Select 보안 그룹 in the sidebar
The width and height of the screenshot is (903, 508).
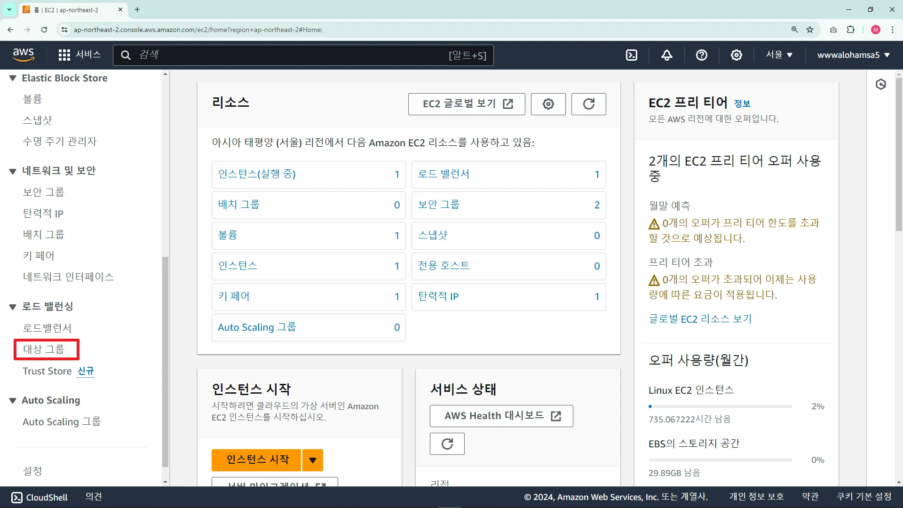(x=44, y=192)
